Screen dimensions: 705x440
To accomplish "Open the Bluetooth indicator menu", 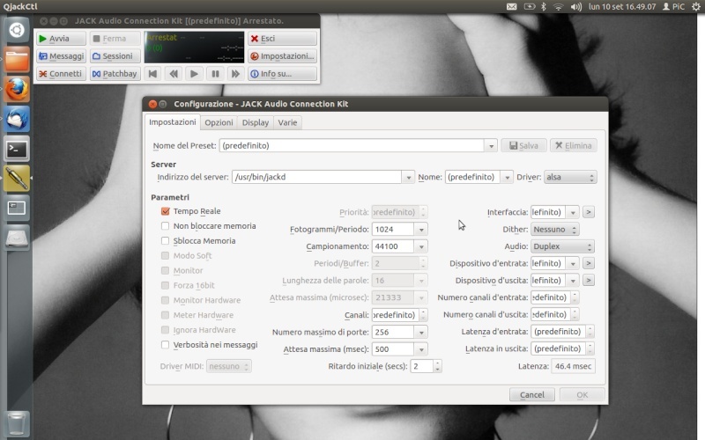I will (543, 7).
